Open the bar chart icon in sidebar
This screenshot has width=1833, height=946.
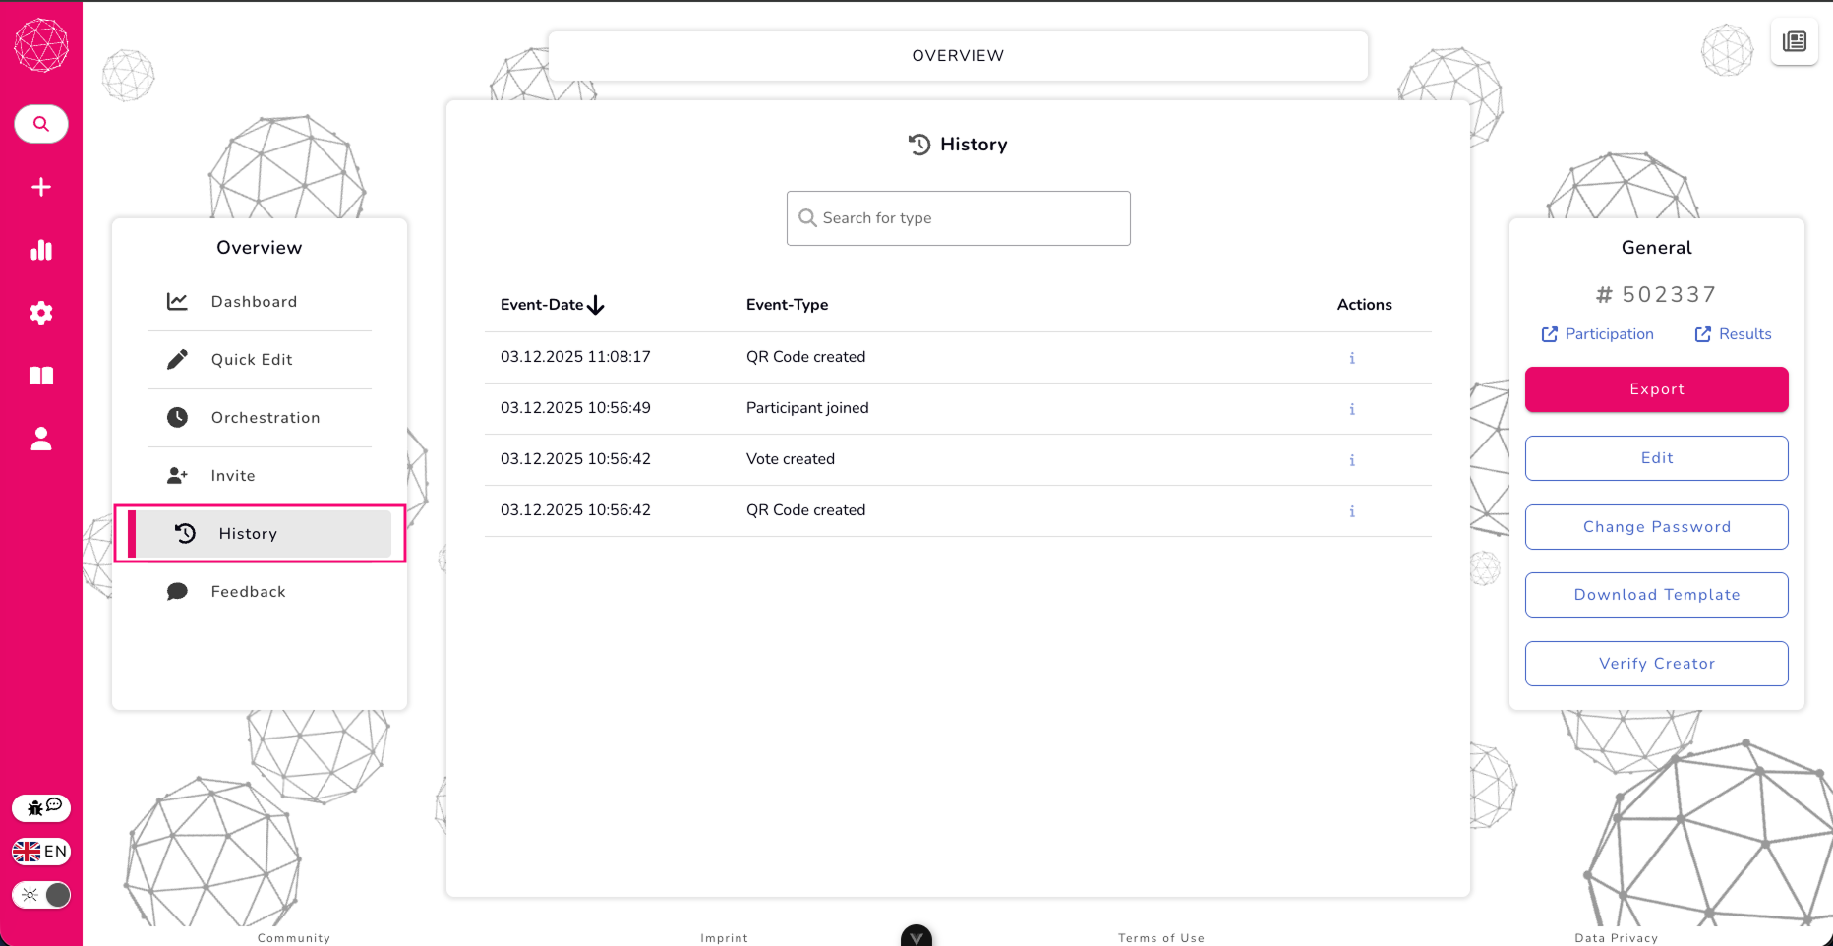[x=41, y=250]
